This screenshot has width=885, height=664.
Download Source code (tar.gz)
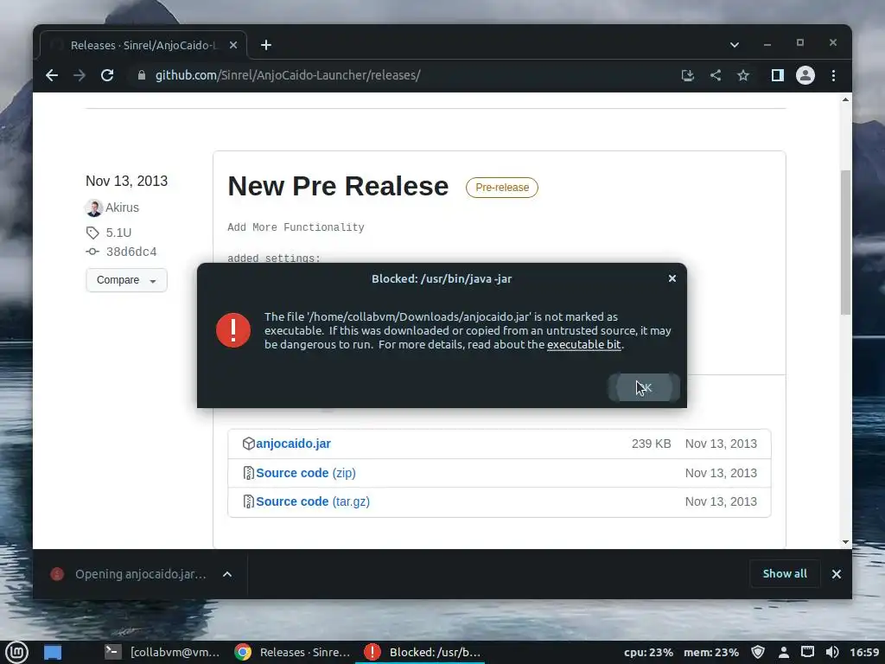click(313, 501)
